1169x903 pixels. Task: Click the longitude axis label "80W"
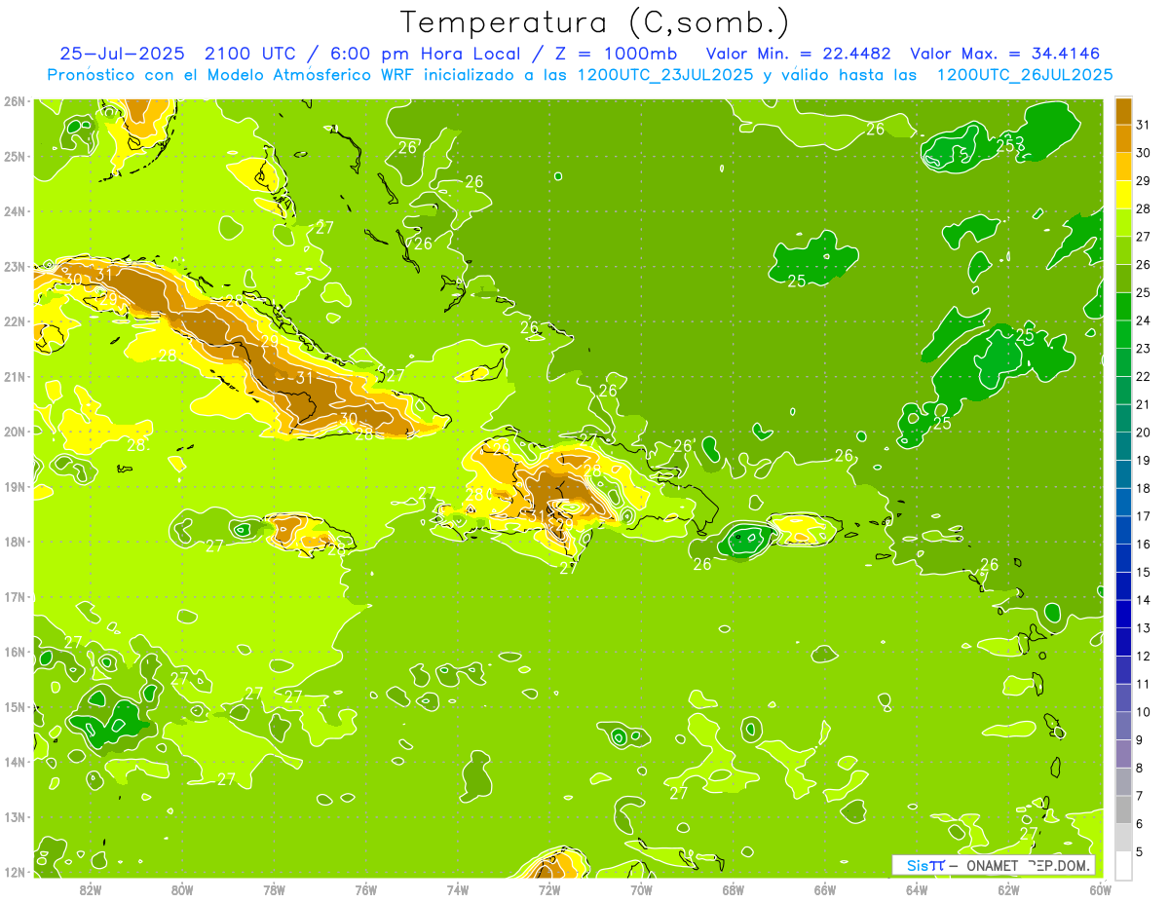click(x=181, y=889)
